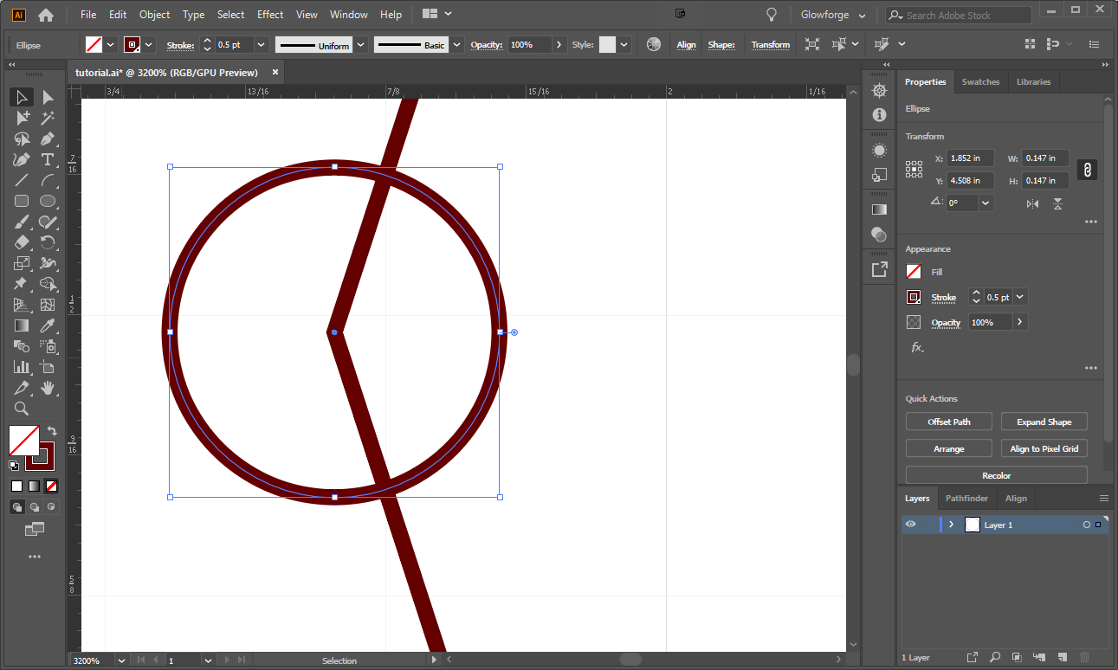Screen dimensions: 1118x670
Task: Click the Stroke swatch in Properties
Action: click(x=914, y=297)
